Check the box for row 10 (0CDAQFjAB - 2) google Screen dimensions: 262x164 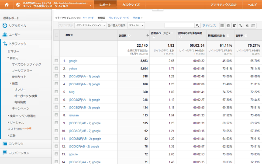(56, 130)
